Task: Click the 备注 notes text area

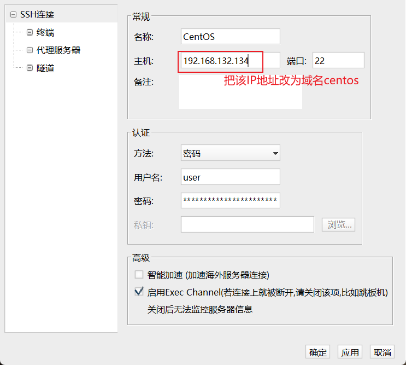Action: point(240,92)
